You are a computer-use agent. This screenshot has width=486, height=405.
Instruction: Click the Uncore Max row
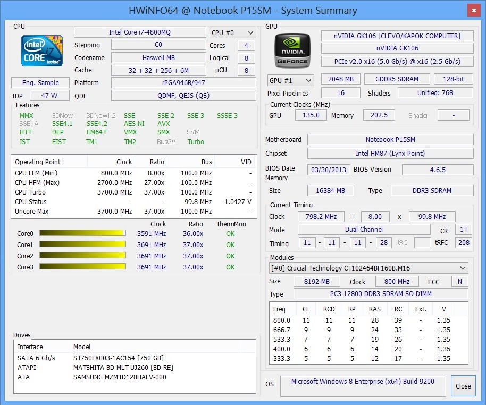pyautogui.click(x=133, y=212)
